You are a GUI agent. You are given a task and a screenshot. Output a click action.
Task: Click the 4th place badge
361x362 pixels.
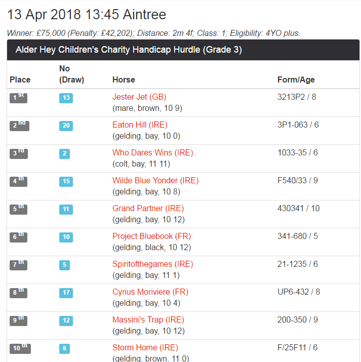(x=18, y=181)
